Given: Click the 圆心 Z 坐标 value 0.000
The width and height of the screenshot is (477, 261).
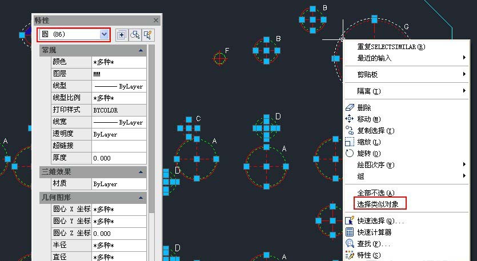Looking at the screenshot, I should click(x=119, y=234).
